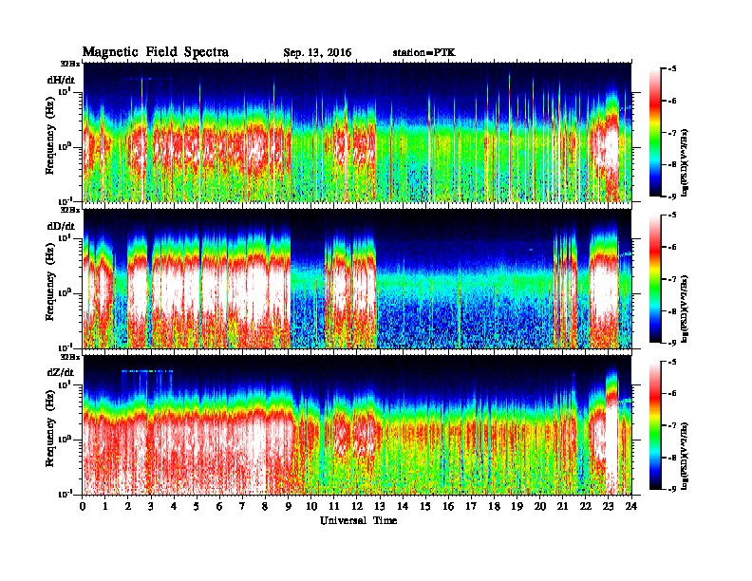Click the PSD units label beside dH/dt color bar

click(x=685, y=162)
